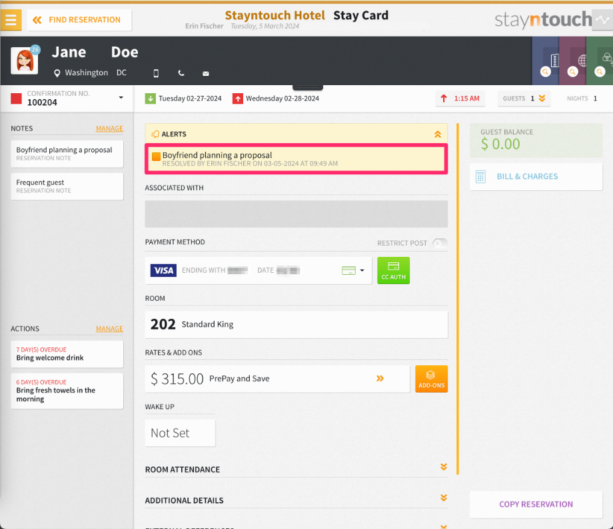
Task: Expand the Guests count details
Action: [x=524, y=98]
